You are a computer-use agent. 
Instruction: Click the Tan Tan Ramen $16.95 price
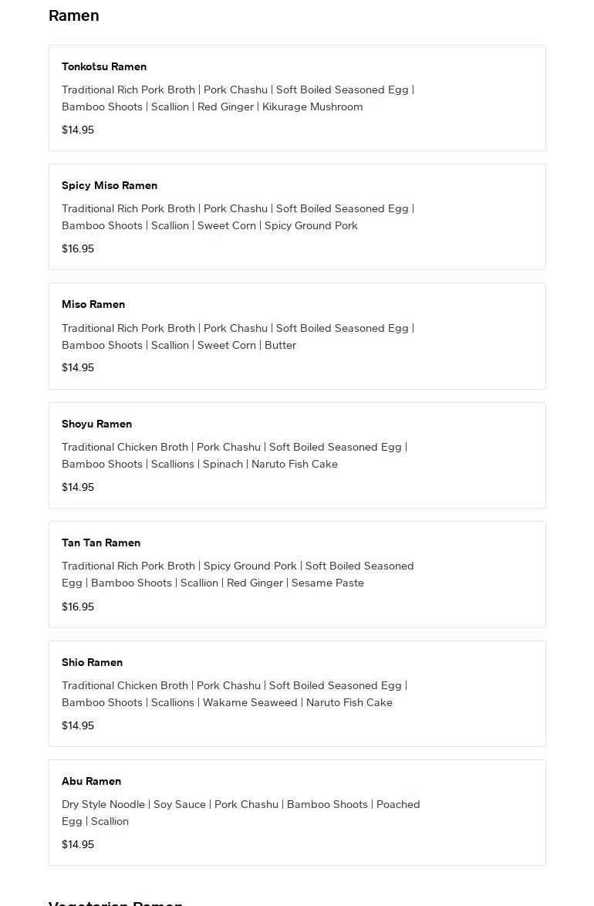click(78, 606)
